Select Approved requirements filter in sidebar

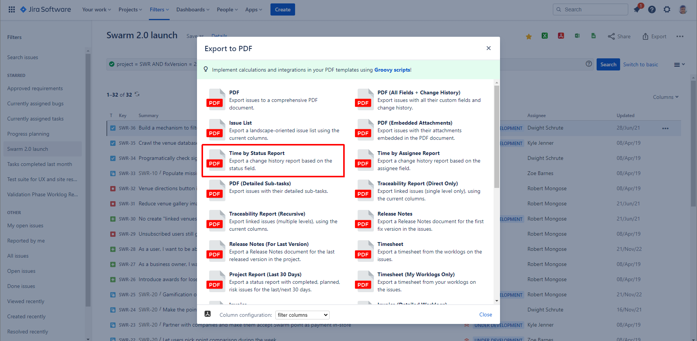pos(35,88)
